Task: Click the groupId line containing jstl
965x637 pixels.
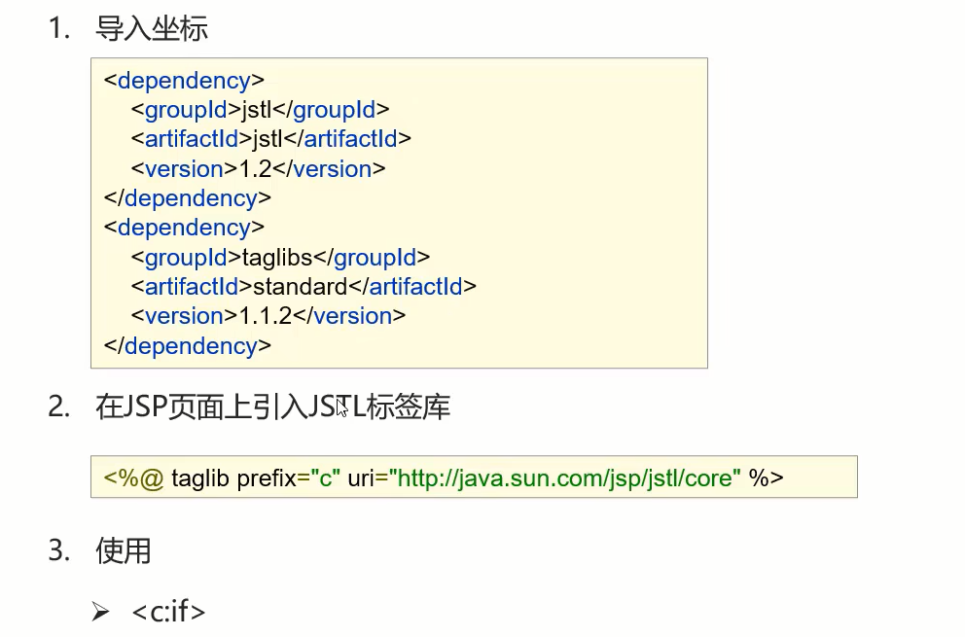Action: pyautogui.click(x=260, y=110)
